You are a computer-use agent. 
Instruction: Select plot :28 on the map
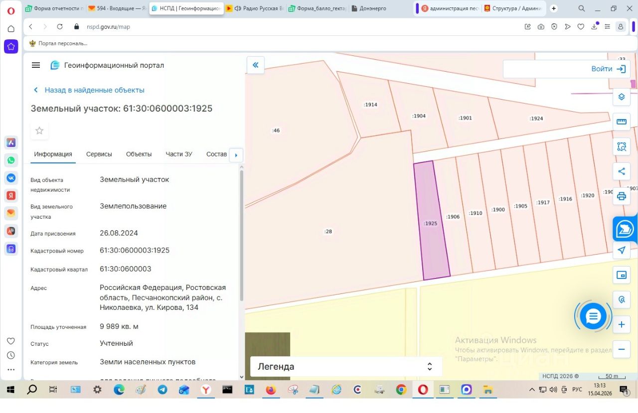pyautogui.click(x=328, y=231)
